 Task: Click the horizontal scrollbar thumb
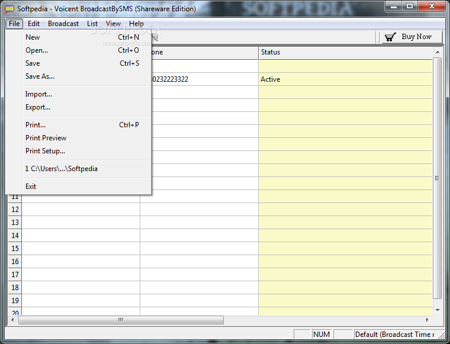121,320
